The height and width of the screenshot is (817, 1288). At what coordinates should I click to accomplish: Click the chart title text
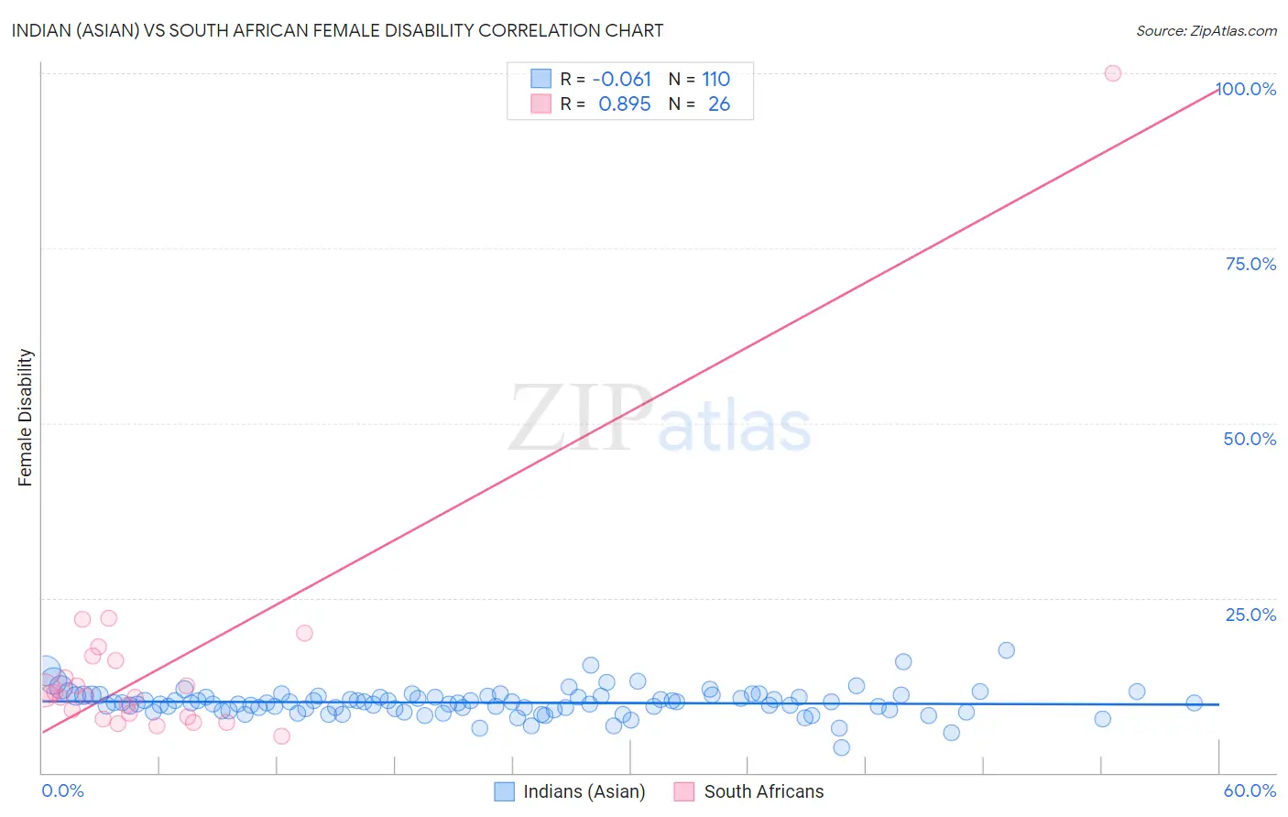point(337,30)
